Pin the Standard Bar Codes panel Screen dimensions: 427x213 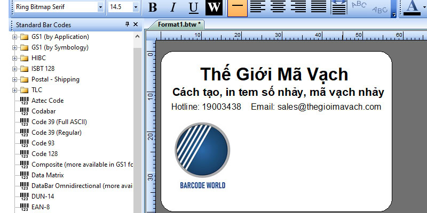pyautogui.click(x=127, y=24)
